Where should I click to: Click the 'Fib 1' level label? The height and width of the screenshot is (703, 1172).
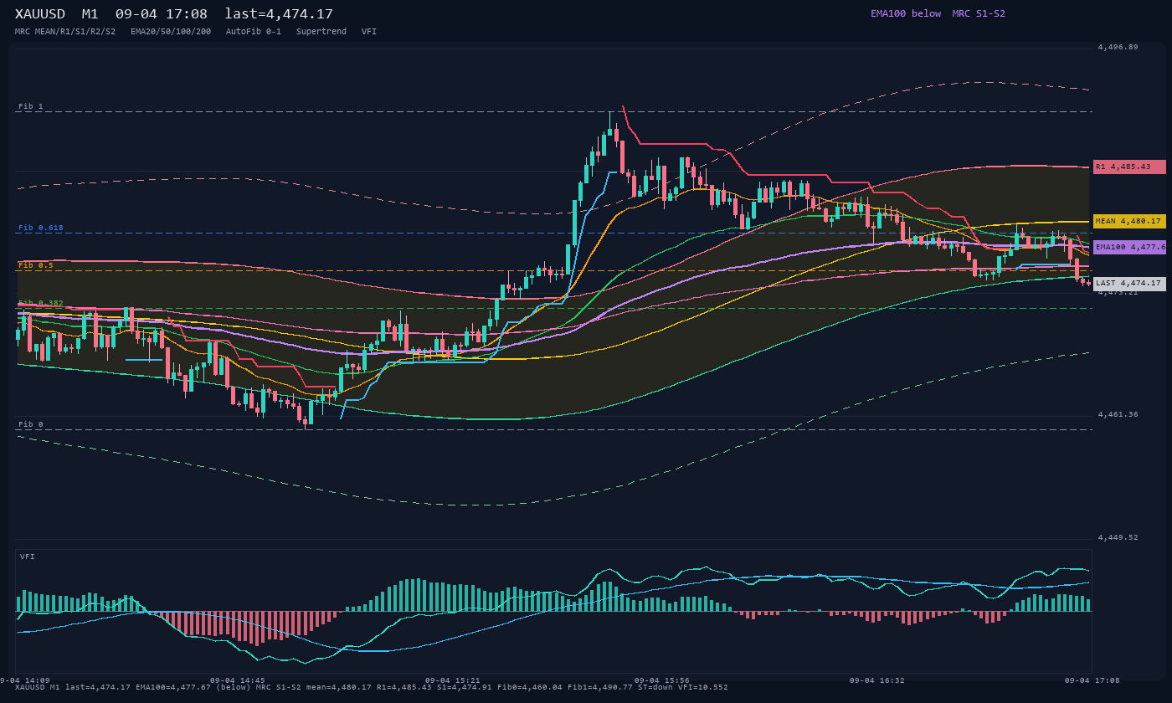click(x=31, y=106)
